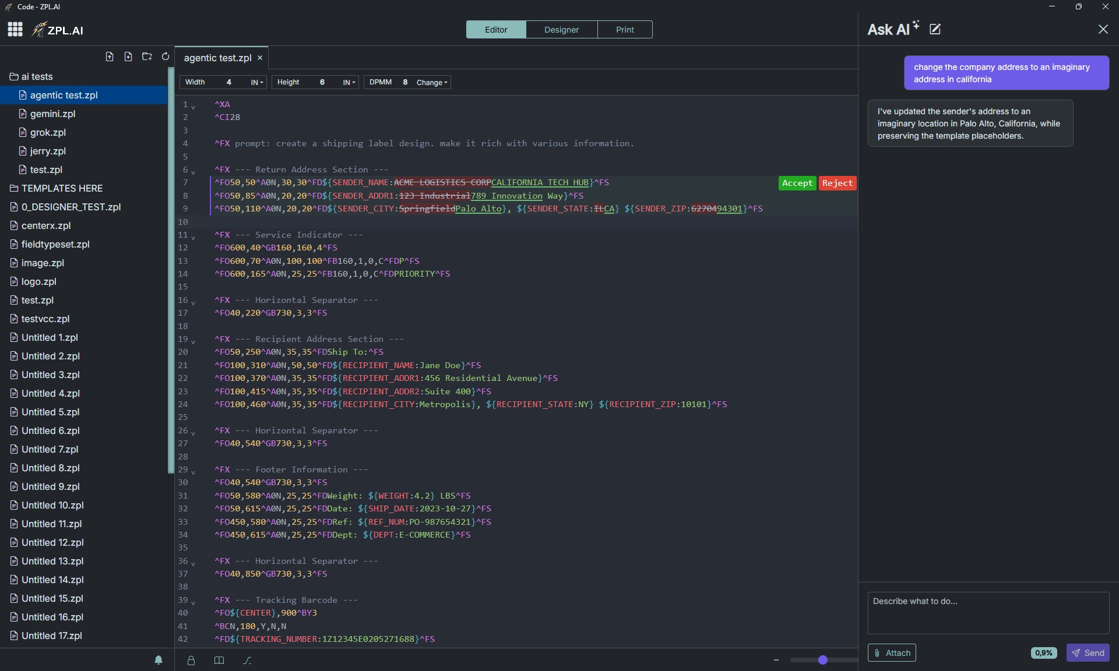The height and width of the screenshot is (671, 1119).
Task: Send the AI message
Action: (1088, 653)
